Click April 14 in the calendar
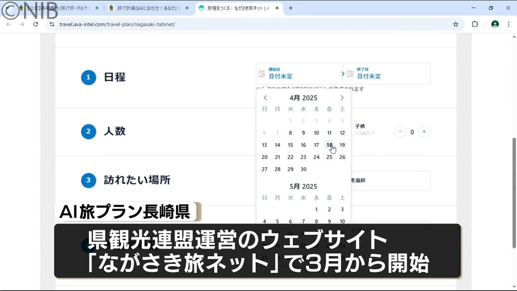The width and height of the screenshot is (517, 291). 277,145
